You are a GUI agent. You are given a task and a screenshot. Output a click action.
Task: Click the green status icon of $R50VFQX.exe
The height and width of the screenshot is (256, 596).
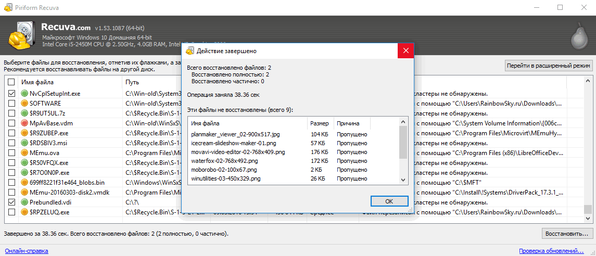(x=24, y=162)
